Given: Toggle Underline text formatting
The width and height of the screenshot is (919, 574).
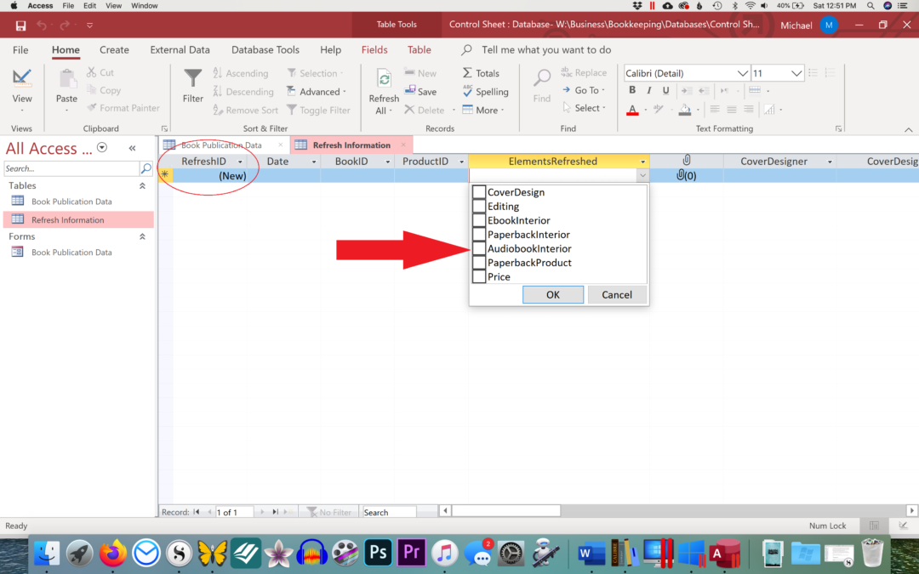Looking at the screenshot, I should [x=665, y=90].
